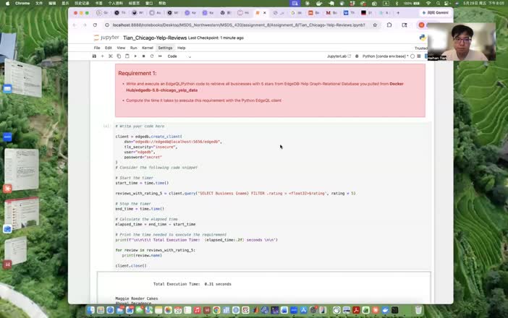Copy selected cell using the copy icon
Image resolution: width=508 pixels, height=318 pixels.
click(119, 56)
